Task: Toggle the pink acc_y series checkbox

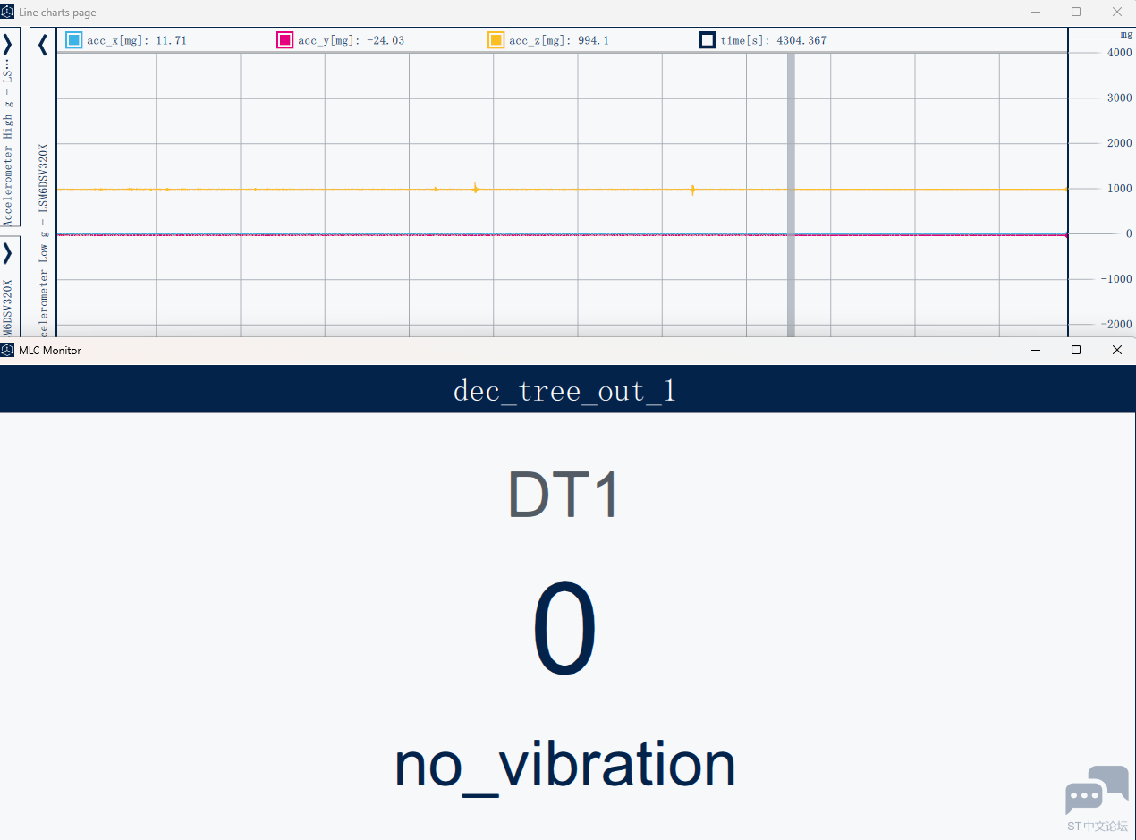Action: click(x=285, y=40)
